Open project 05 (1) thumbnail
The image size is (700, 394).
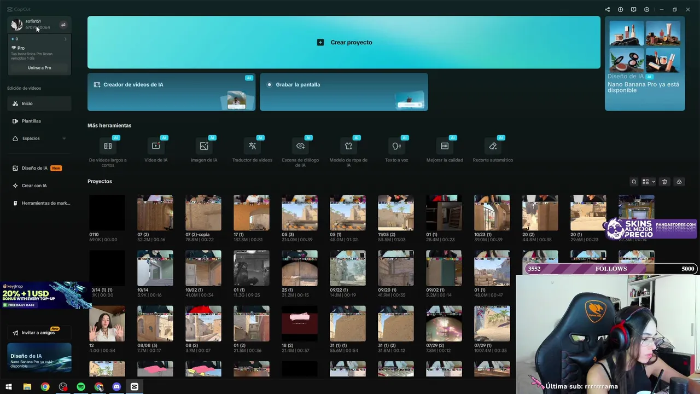(x=348, y=213)
